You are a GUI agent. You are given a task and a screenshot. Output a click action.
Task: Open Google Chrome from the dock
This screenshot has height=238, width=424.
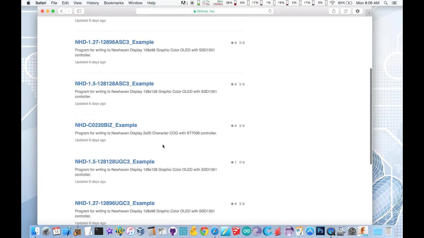click(x=204, y=231)
